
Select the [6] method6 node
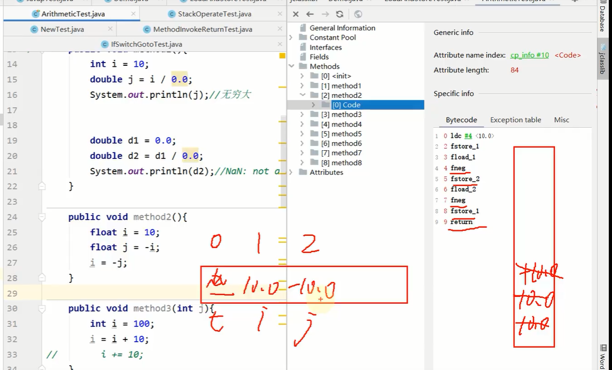(341, 143)
